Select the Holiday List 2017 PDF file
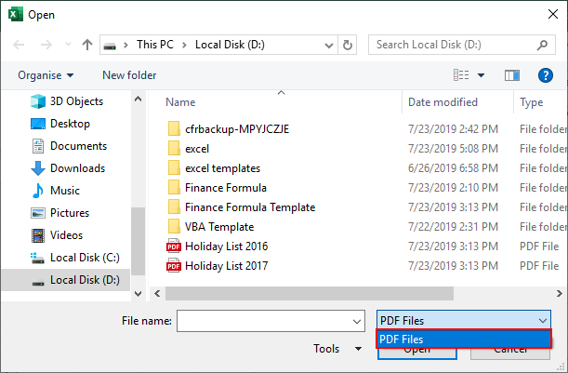Screen dimensions: 568x373 click(226, 265)
